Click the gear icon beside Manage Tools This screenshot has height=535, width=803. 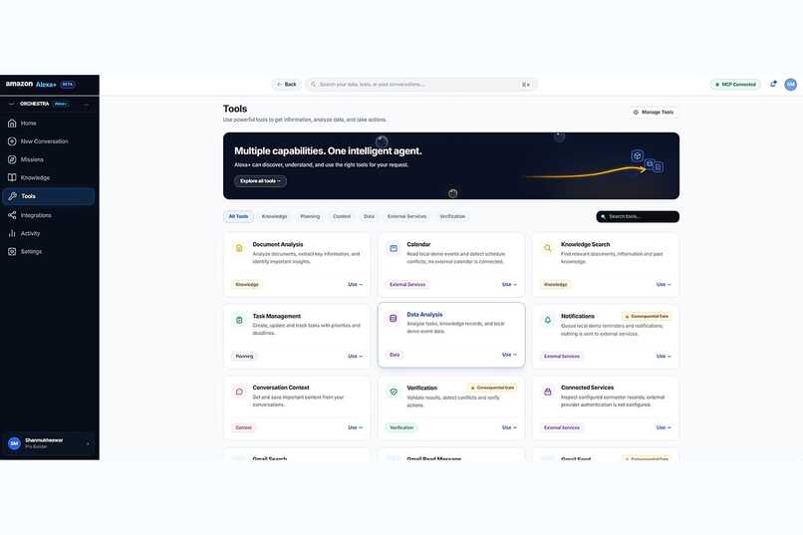636,113
